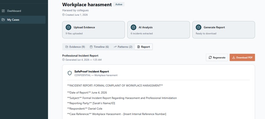This screenshot has height=119, width=265.
Task: Click the CONFIDENTIAL subtitle line
Action: point(96,75)
